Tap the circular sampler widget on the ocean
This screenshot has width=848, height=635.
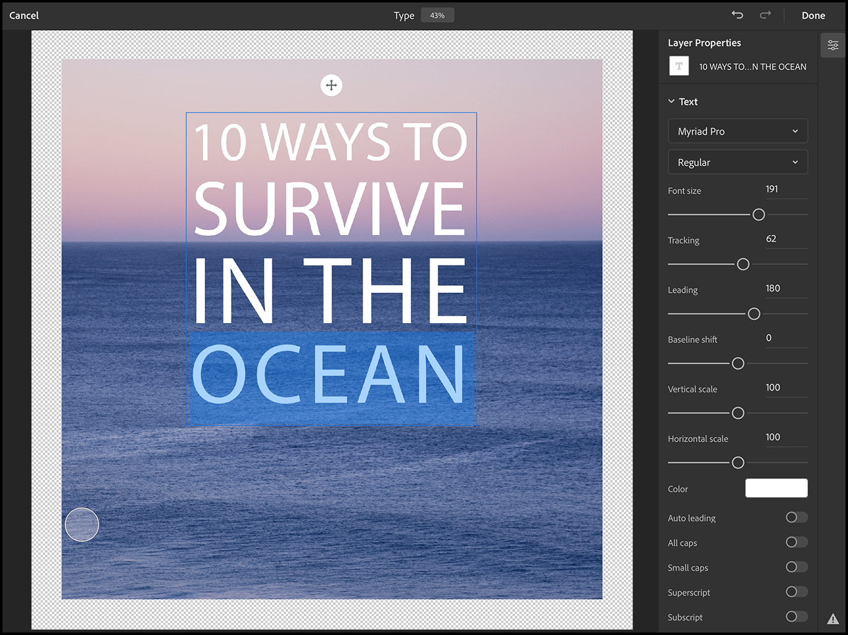point(81,524)
